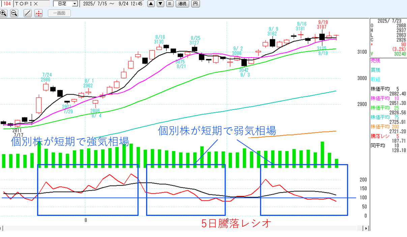The width and height of the screenshot is (407, 237).
Task: Select the 売残 legend item
Action: click(x=375, y=61)
